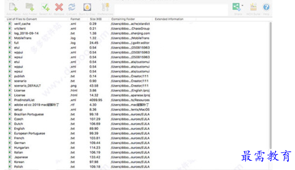Click the file icon beside scenario_DEFAULT

(x=10, y=86)
